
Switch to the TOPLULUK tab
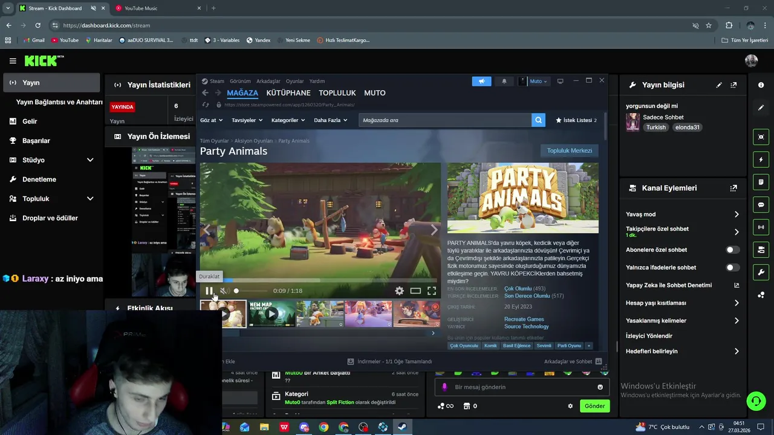pos(337,93)
